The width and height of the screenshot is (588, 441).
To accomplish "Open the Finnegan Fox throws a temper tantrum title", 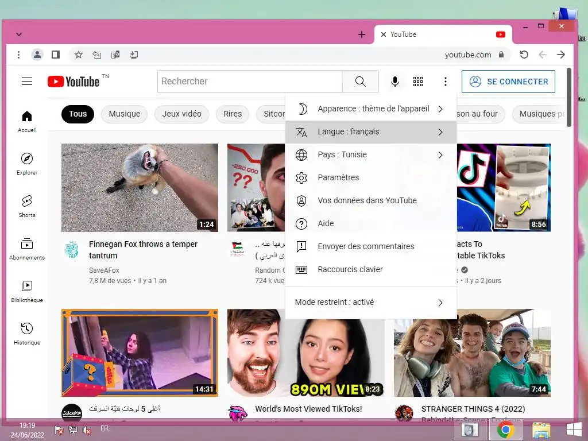I will point(143,250).
